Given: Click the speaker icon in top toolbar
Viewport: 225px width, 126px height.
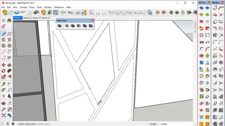Looking at the screenshot, I should pos(63,13).
